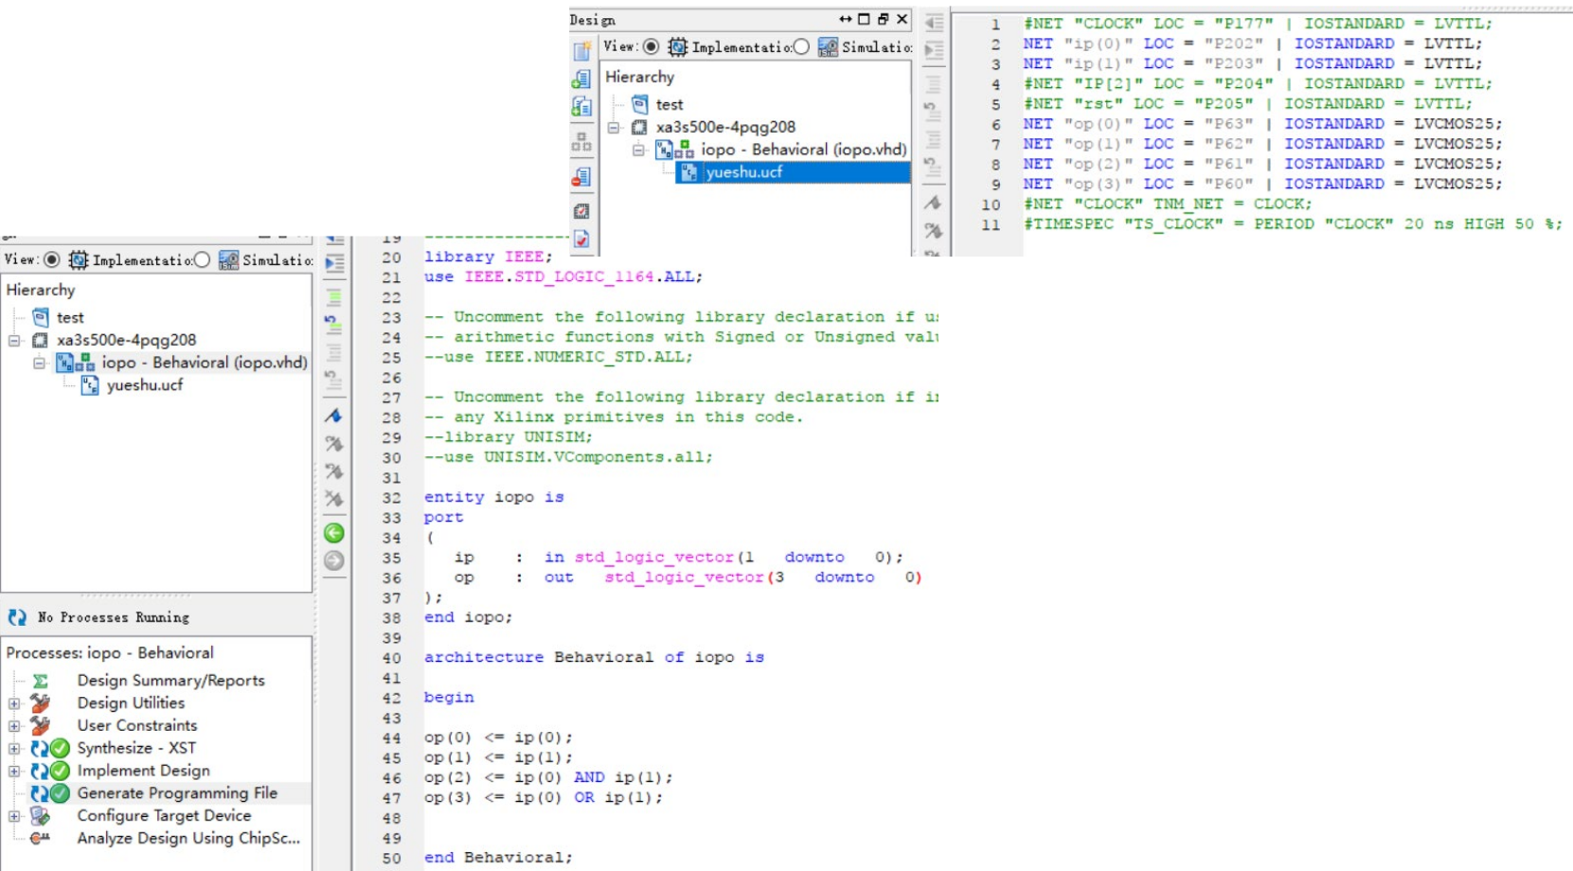Collapse xa3s500e-4pqg208 in the lower-left hierarchy
Viewport: 1573px width, 871px height.
[x=14, y=340]
